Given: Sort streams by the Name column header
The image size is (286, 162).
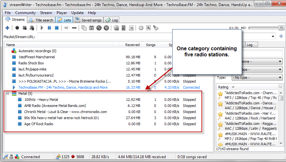Looking at the screenshot, I should pyautogui.click(x=59, y=45).
